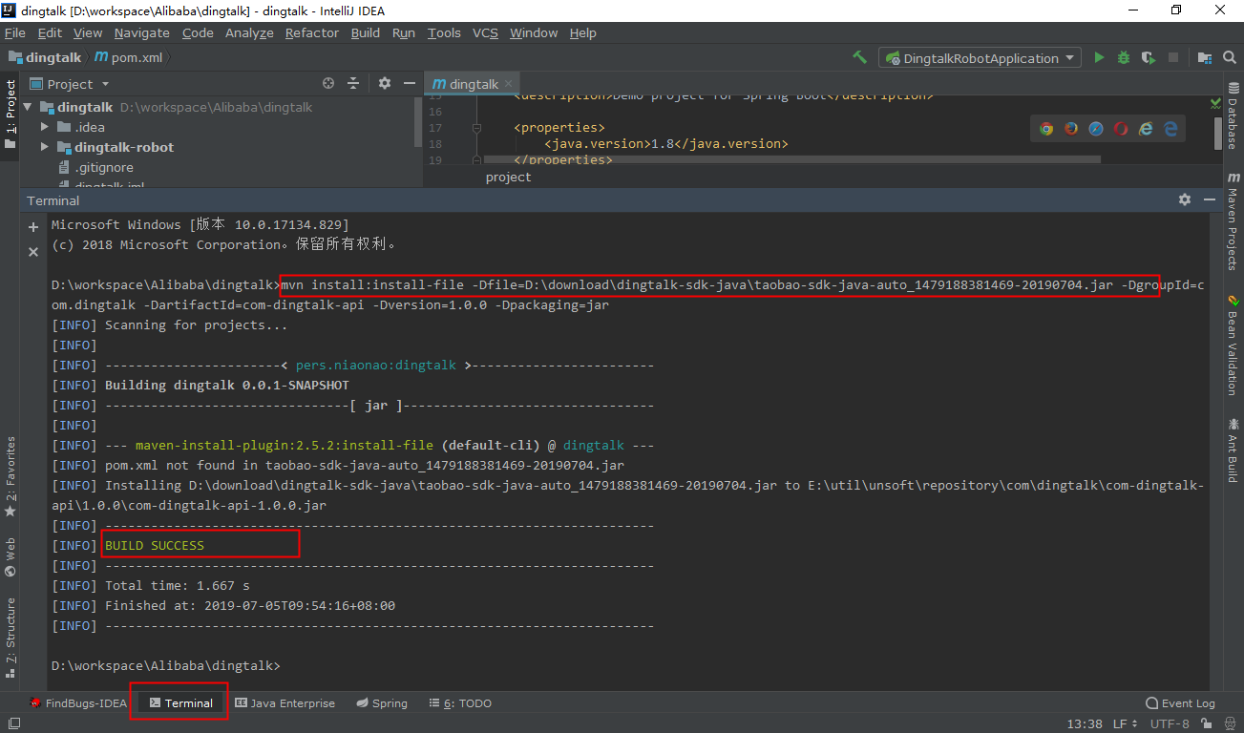This screenshot has height=733, width=1244.
Task: Click Collapse All icon in Project panel
Action: (x=353, y=83)
